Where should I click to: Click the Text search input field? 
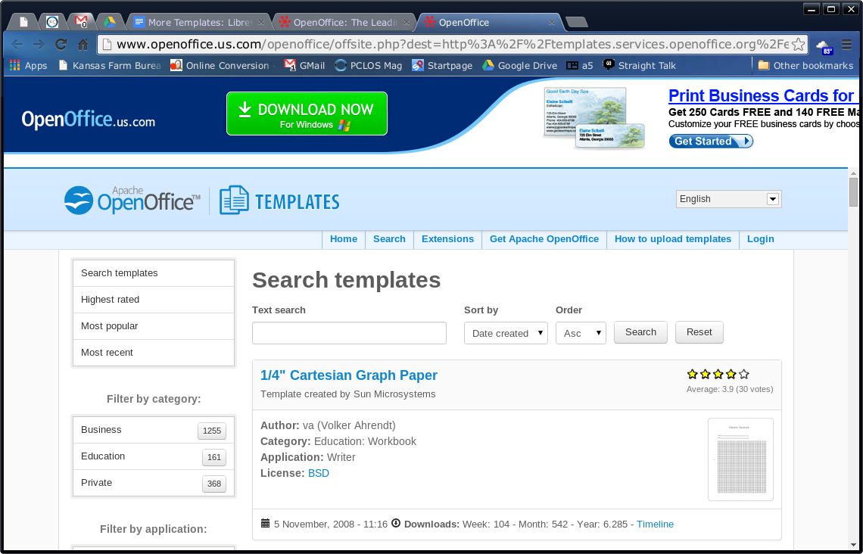pos(349,333)
